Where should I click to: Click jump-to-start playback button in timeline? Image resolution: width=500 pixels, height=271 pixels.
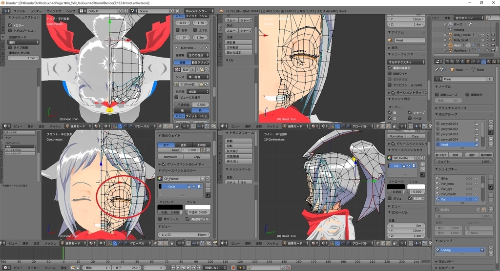173,268
